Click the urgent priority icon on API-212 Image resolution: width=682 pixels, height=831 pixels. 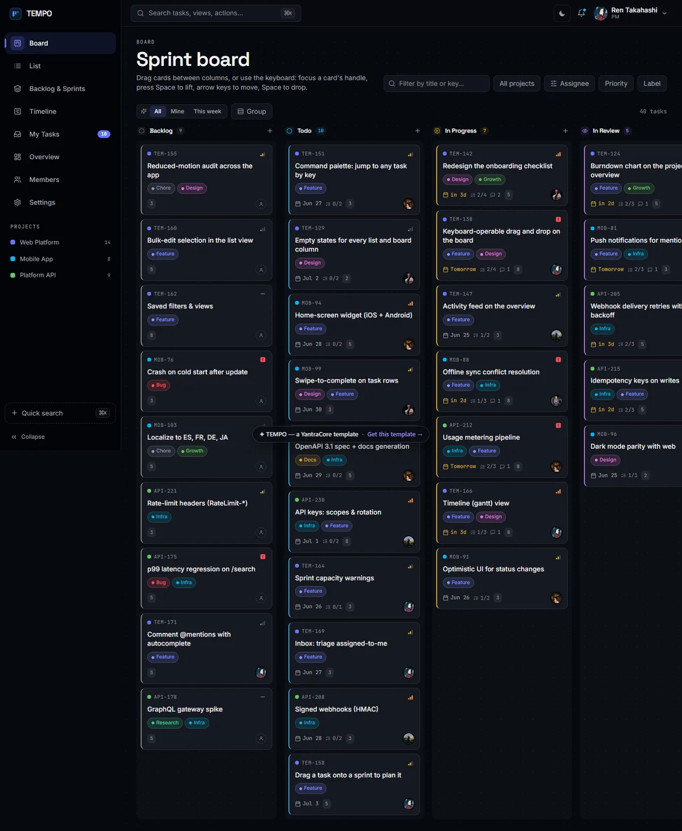[558, 426]
